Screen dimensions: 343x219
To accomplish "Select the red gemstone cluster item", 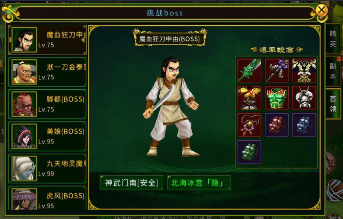I will tap(277, 125).
